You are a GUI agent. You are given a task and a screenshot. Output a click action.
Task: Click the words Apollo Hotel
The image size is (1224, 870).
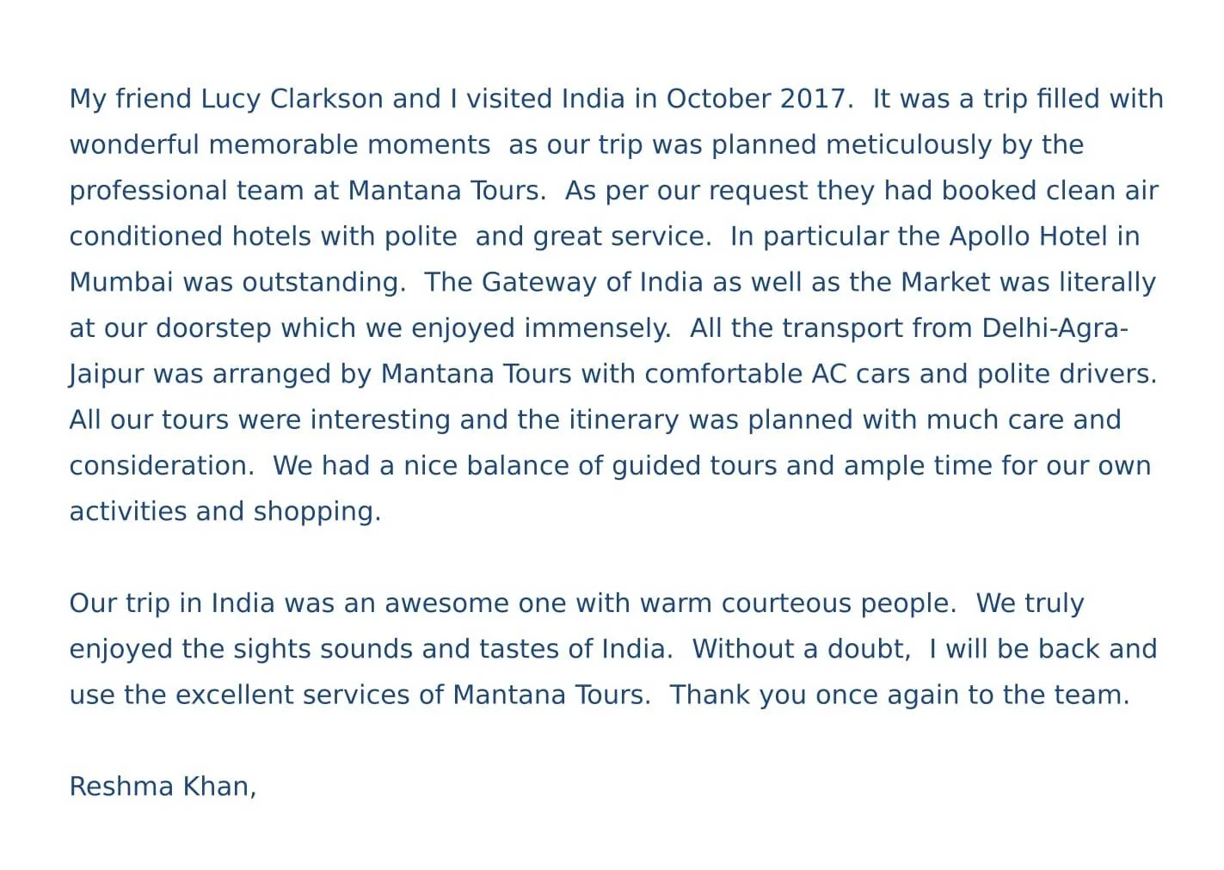1029,236
